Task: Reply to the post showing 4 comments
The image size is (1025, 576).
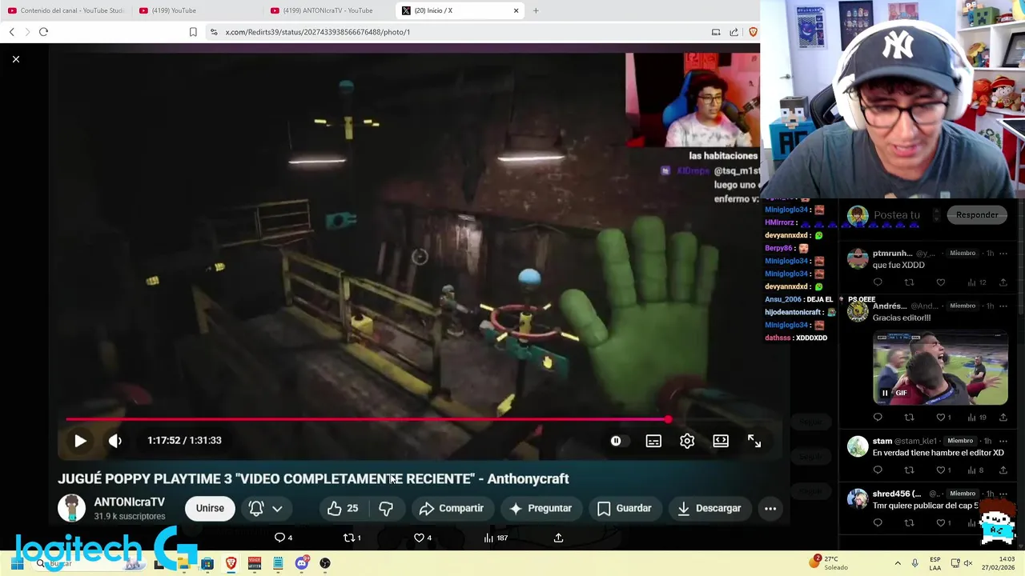Action: coord(283,538)
